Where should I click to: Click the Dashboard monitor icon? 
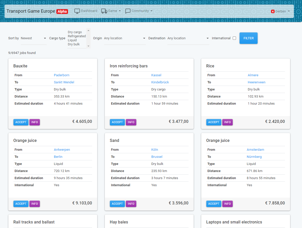coord(77,11)
